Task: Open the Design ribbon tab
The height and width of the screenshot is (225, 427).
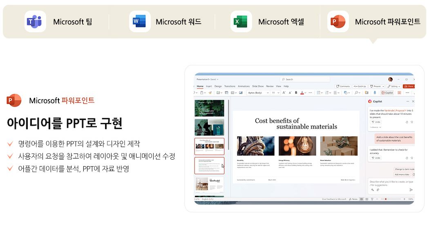Action: (218, 86)
